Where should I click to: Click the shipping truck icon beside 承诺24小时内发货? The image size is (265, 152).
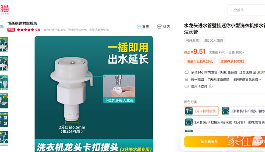point(186,72)
